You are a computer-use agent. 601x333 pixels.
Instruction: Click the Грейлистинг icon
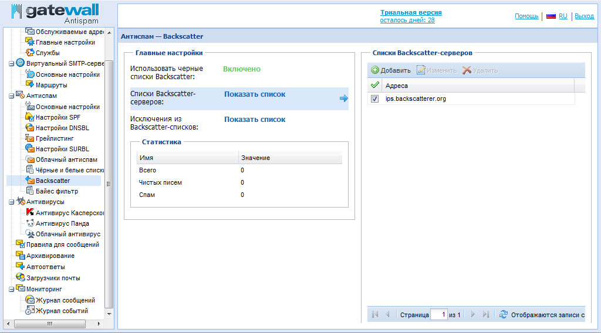click(x=30, y=138)
